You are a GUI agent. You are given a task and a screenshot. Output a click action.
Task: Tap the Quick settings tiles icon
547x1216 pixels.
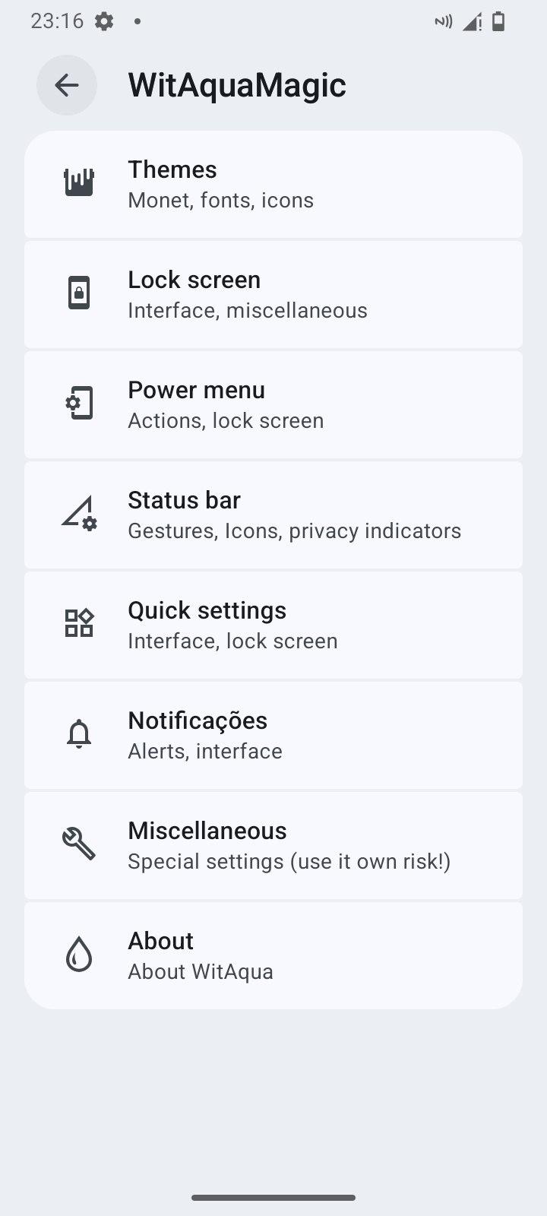pyautogui.click(x=79, y=624)
